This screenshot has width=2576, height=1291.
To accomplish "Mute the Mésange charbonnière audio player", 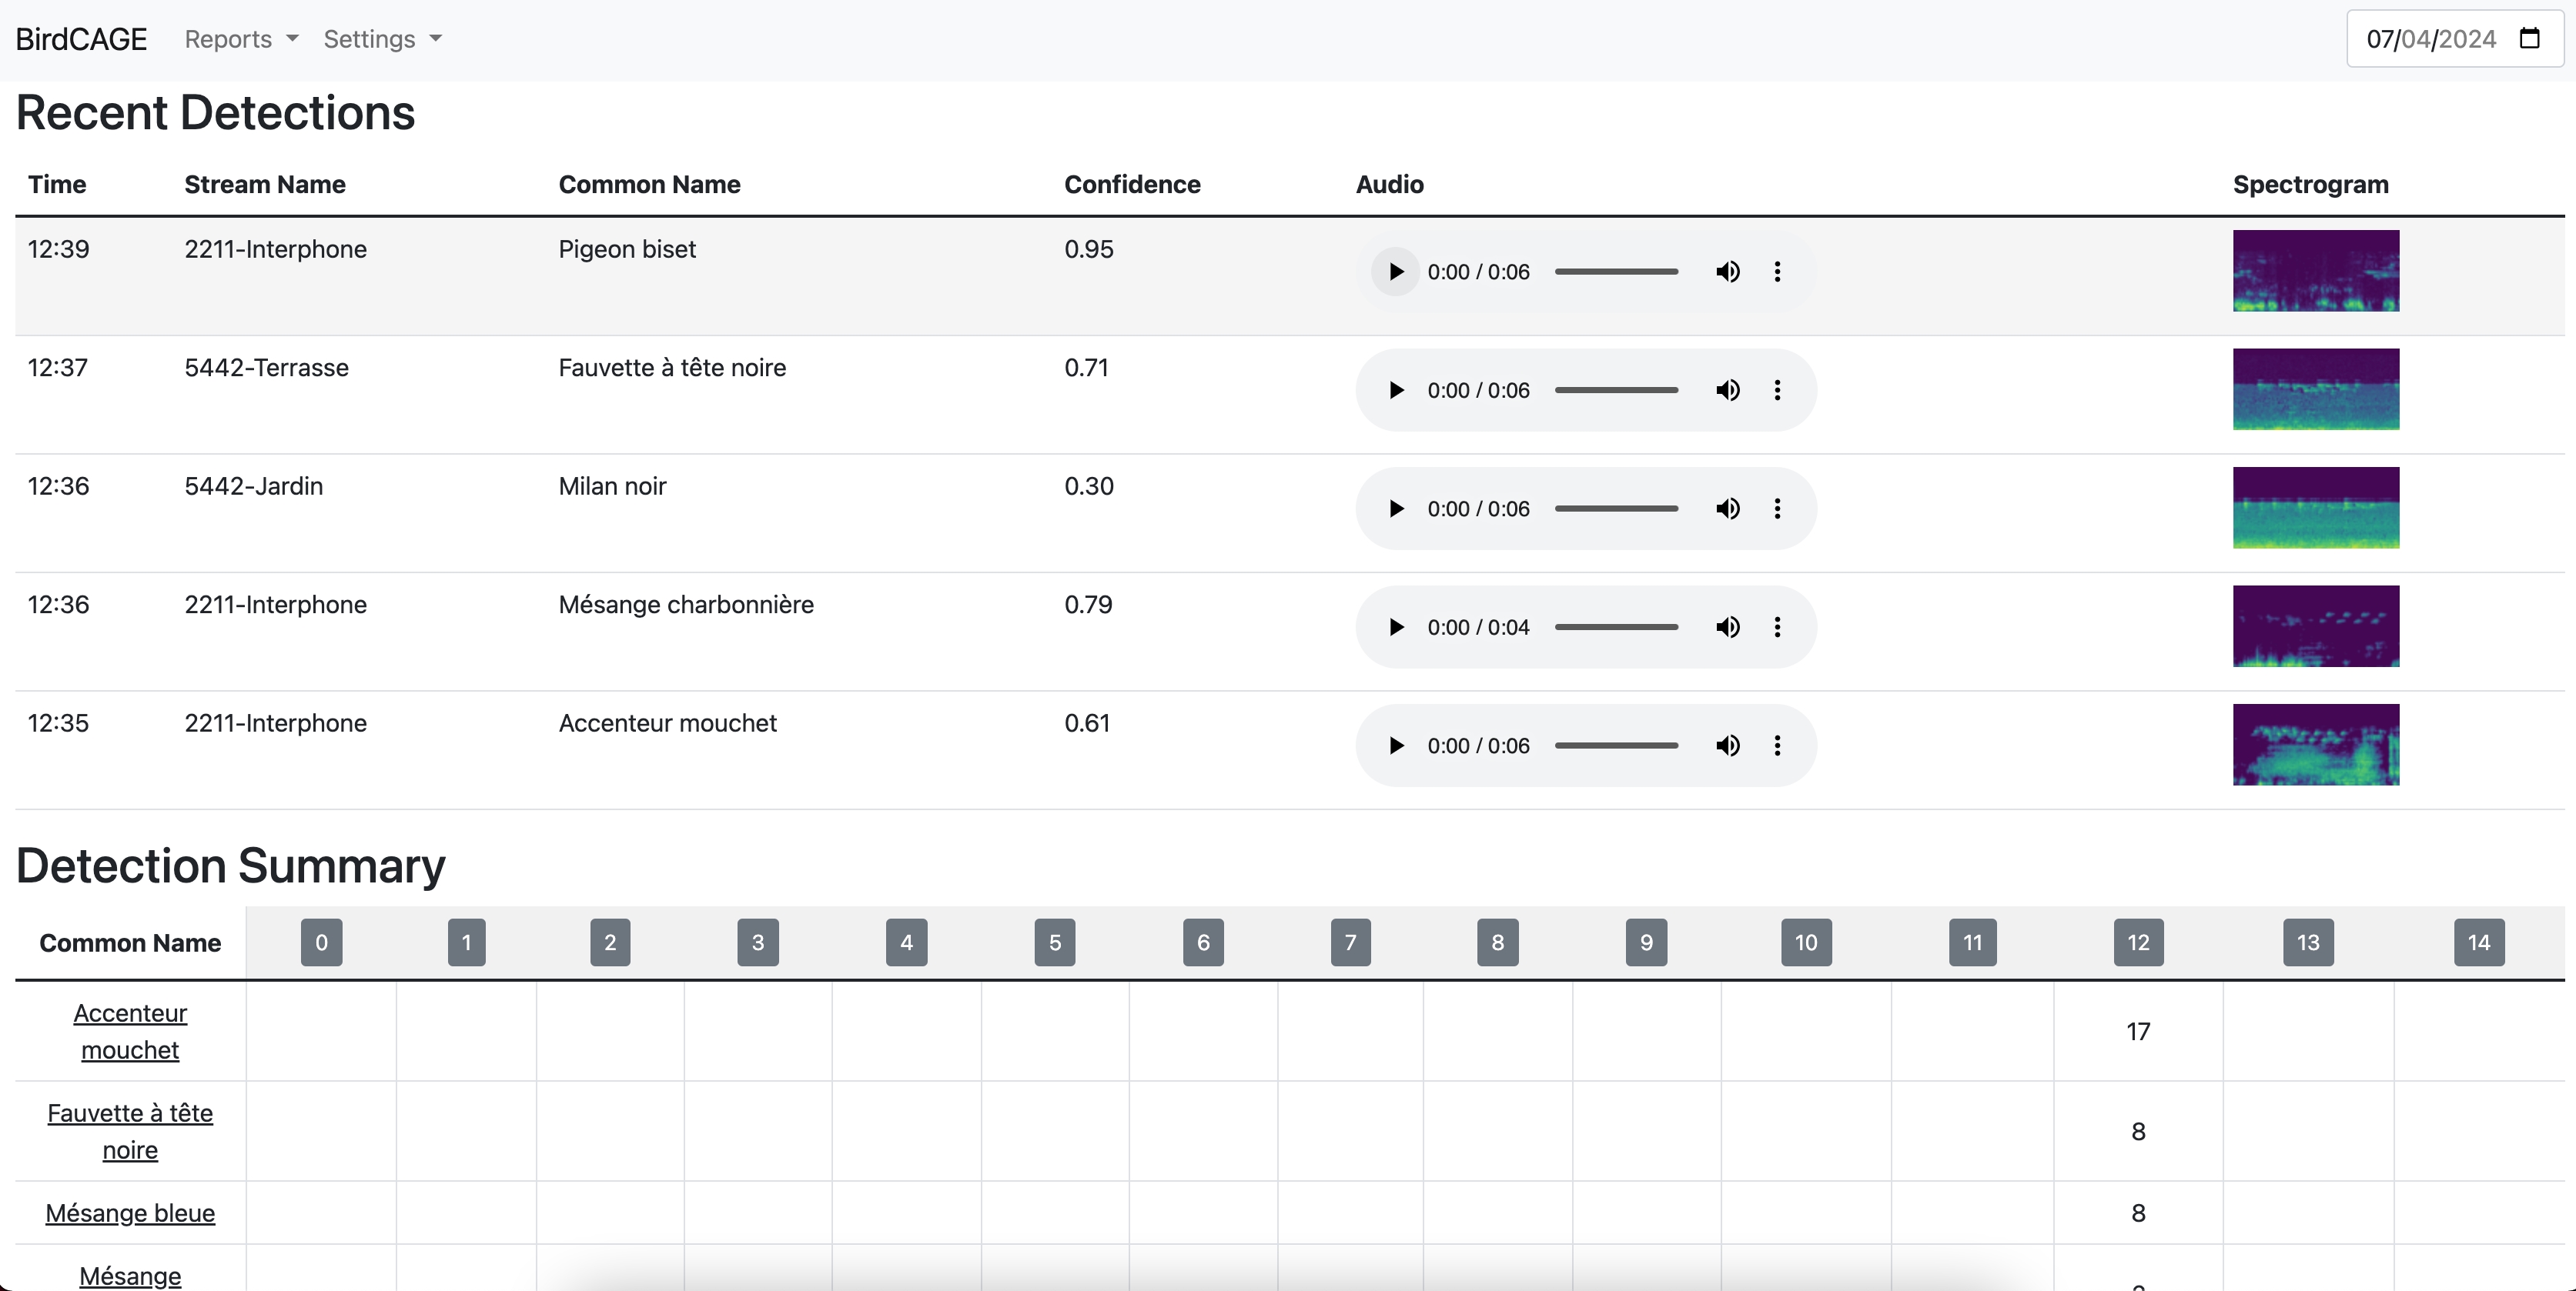I will 1727,626.
